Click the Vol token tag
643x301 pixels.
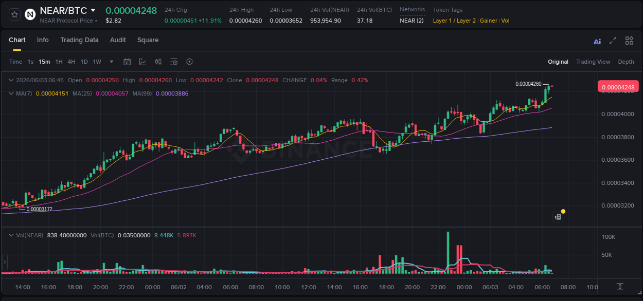[x=505, y=21]
